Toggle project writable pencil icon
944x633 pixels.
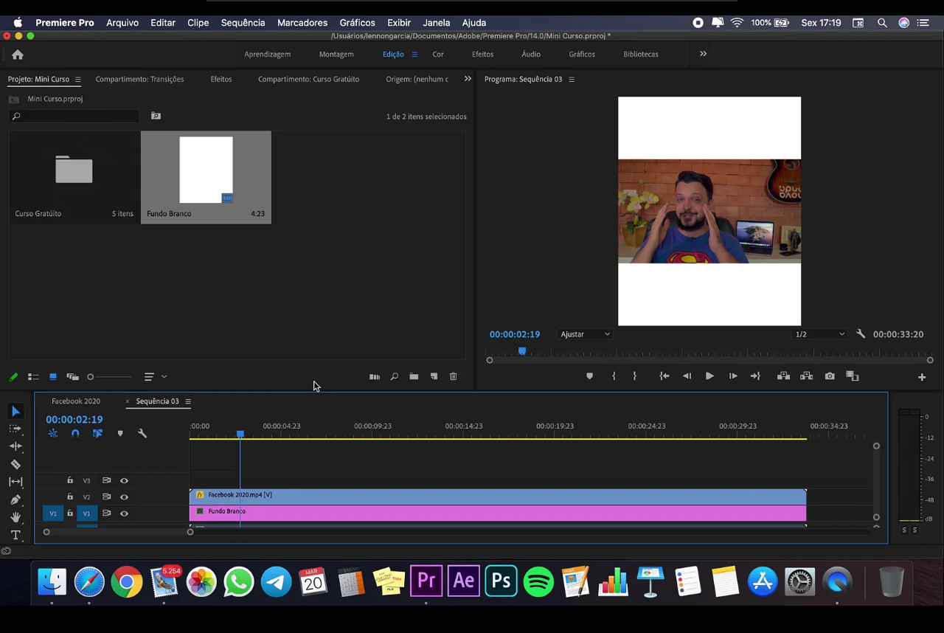tap(13, 377)
